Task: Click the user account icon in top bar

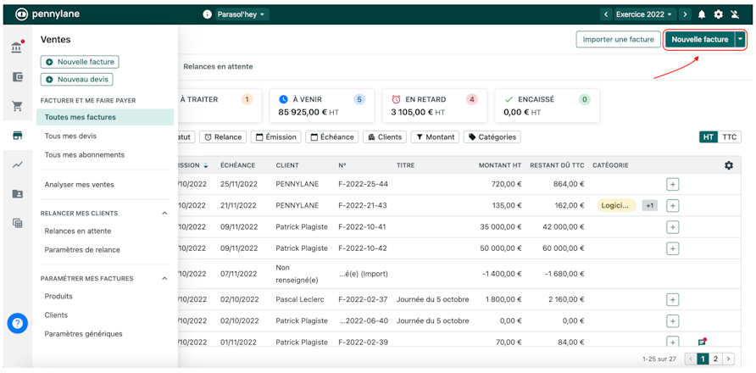Action: point(735,14)
